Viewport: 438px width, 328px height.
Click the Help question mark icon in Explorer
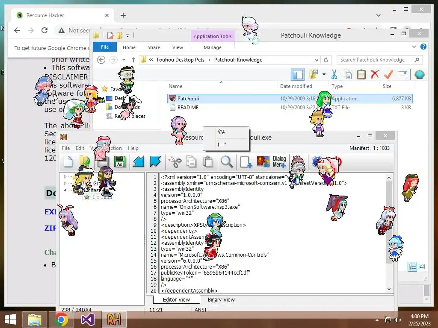tap(423, 47)
